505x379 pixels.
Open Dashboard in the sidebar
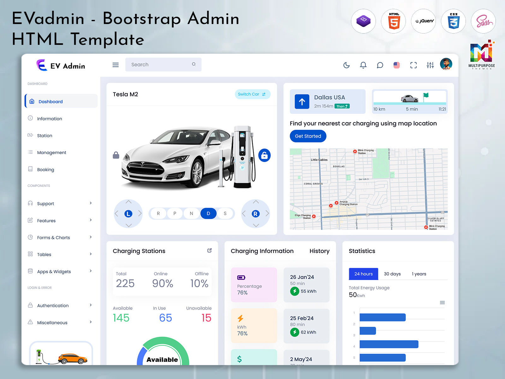pos(61,101)
